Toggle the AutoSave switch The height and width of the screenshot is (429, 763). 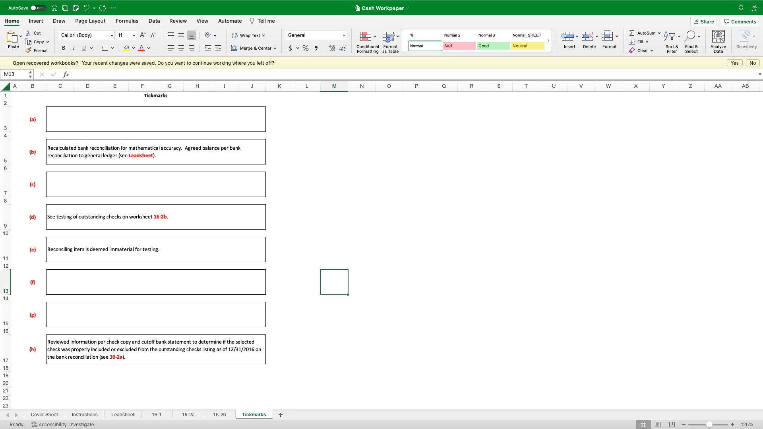coord(38,8)
